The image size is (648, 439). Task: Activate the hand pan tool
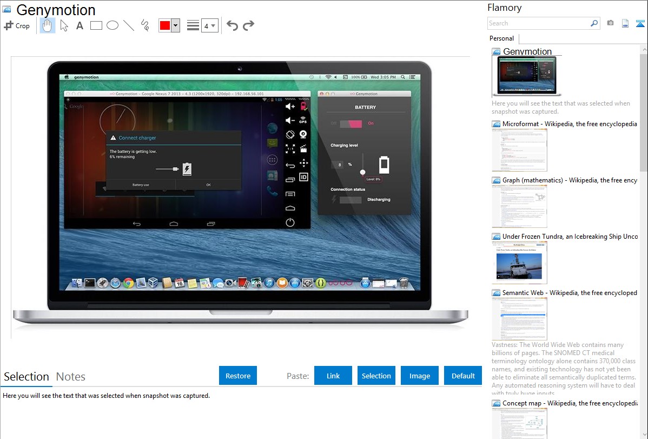click(48, 25)
